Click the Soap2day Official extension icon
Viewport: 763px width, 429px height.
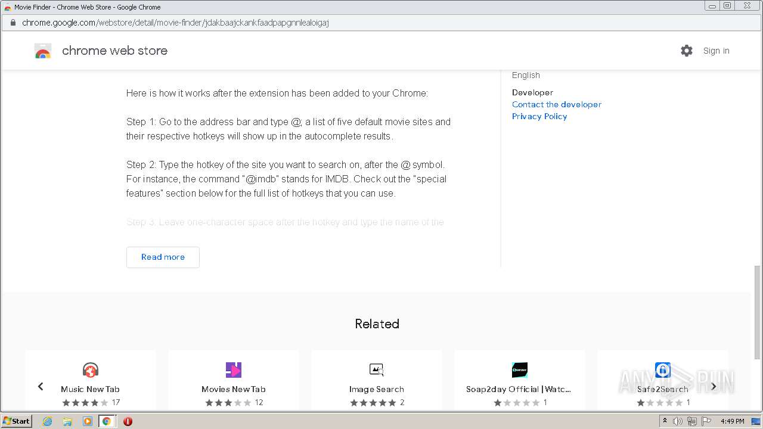(519, 370)
